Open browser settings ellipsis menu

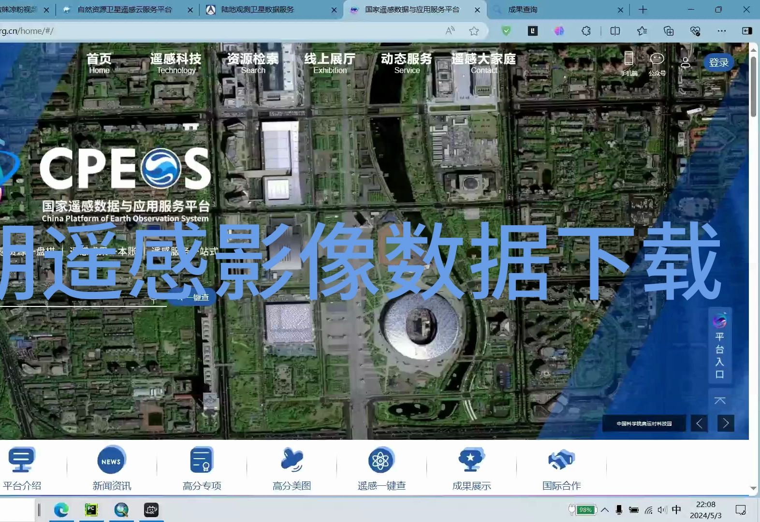(722, 31)
